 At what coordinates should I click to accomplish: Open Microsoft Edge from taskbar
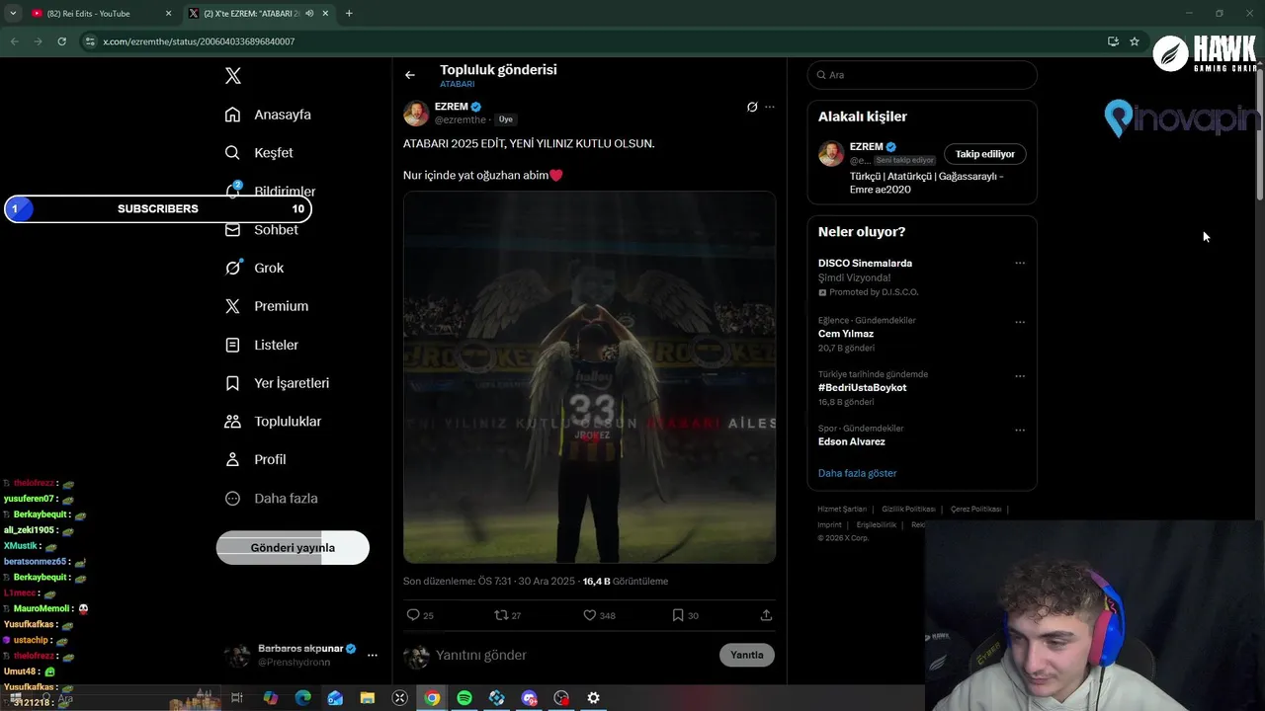(x=303, y=698)
